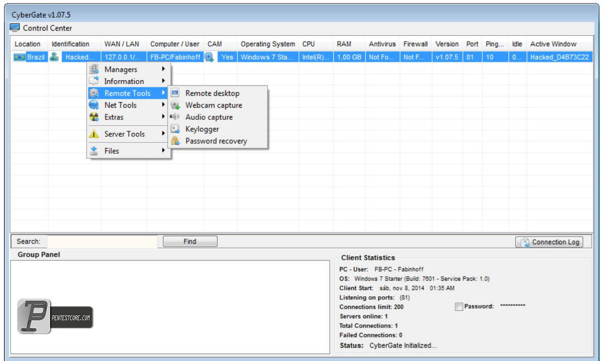Click the pentestcore.com logo in Group Panel
The height and width of the screenshot is (361, 603).
55,316
